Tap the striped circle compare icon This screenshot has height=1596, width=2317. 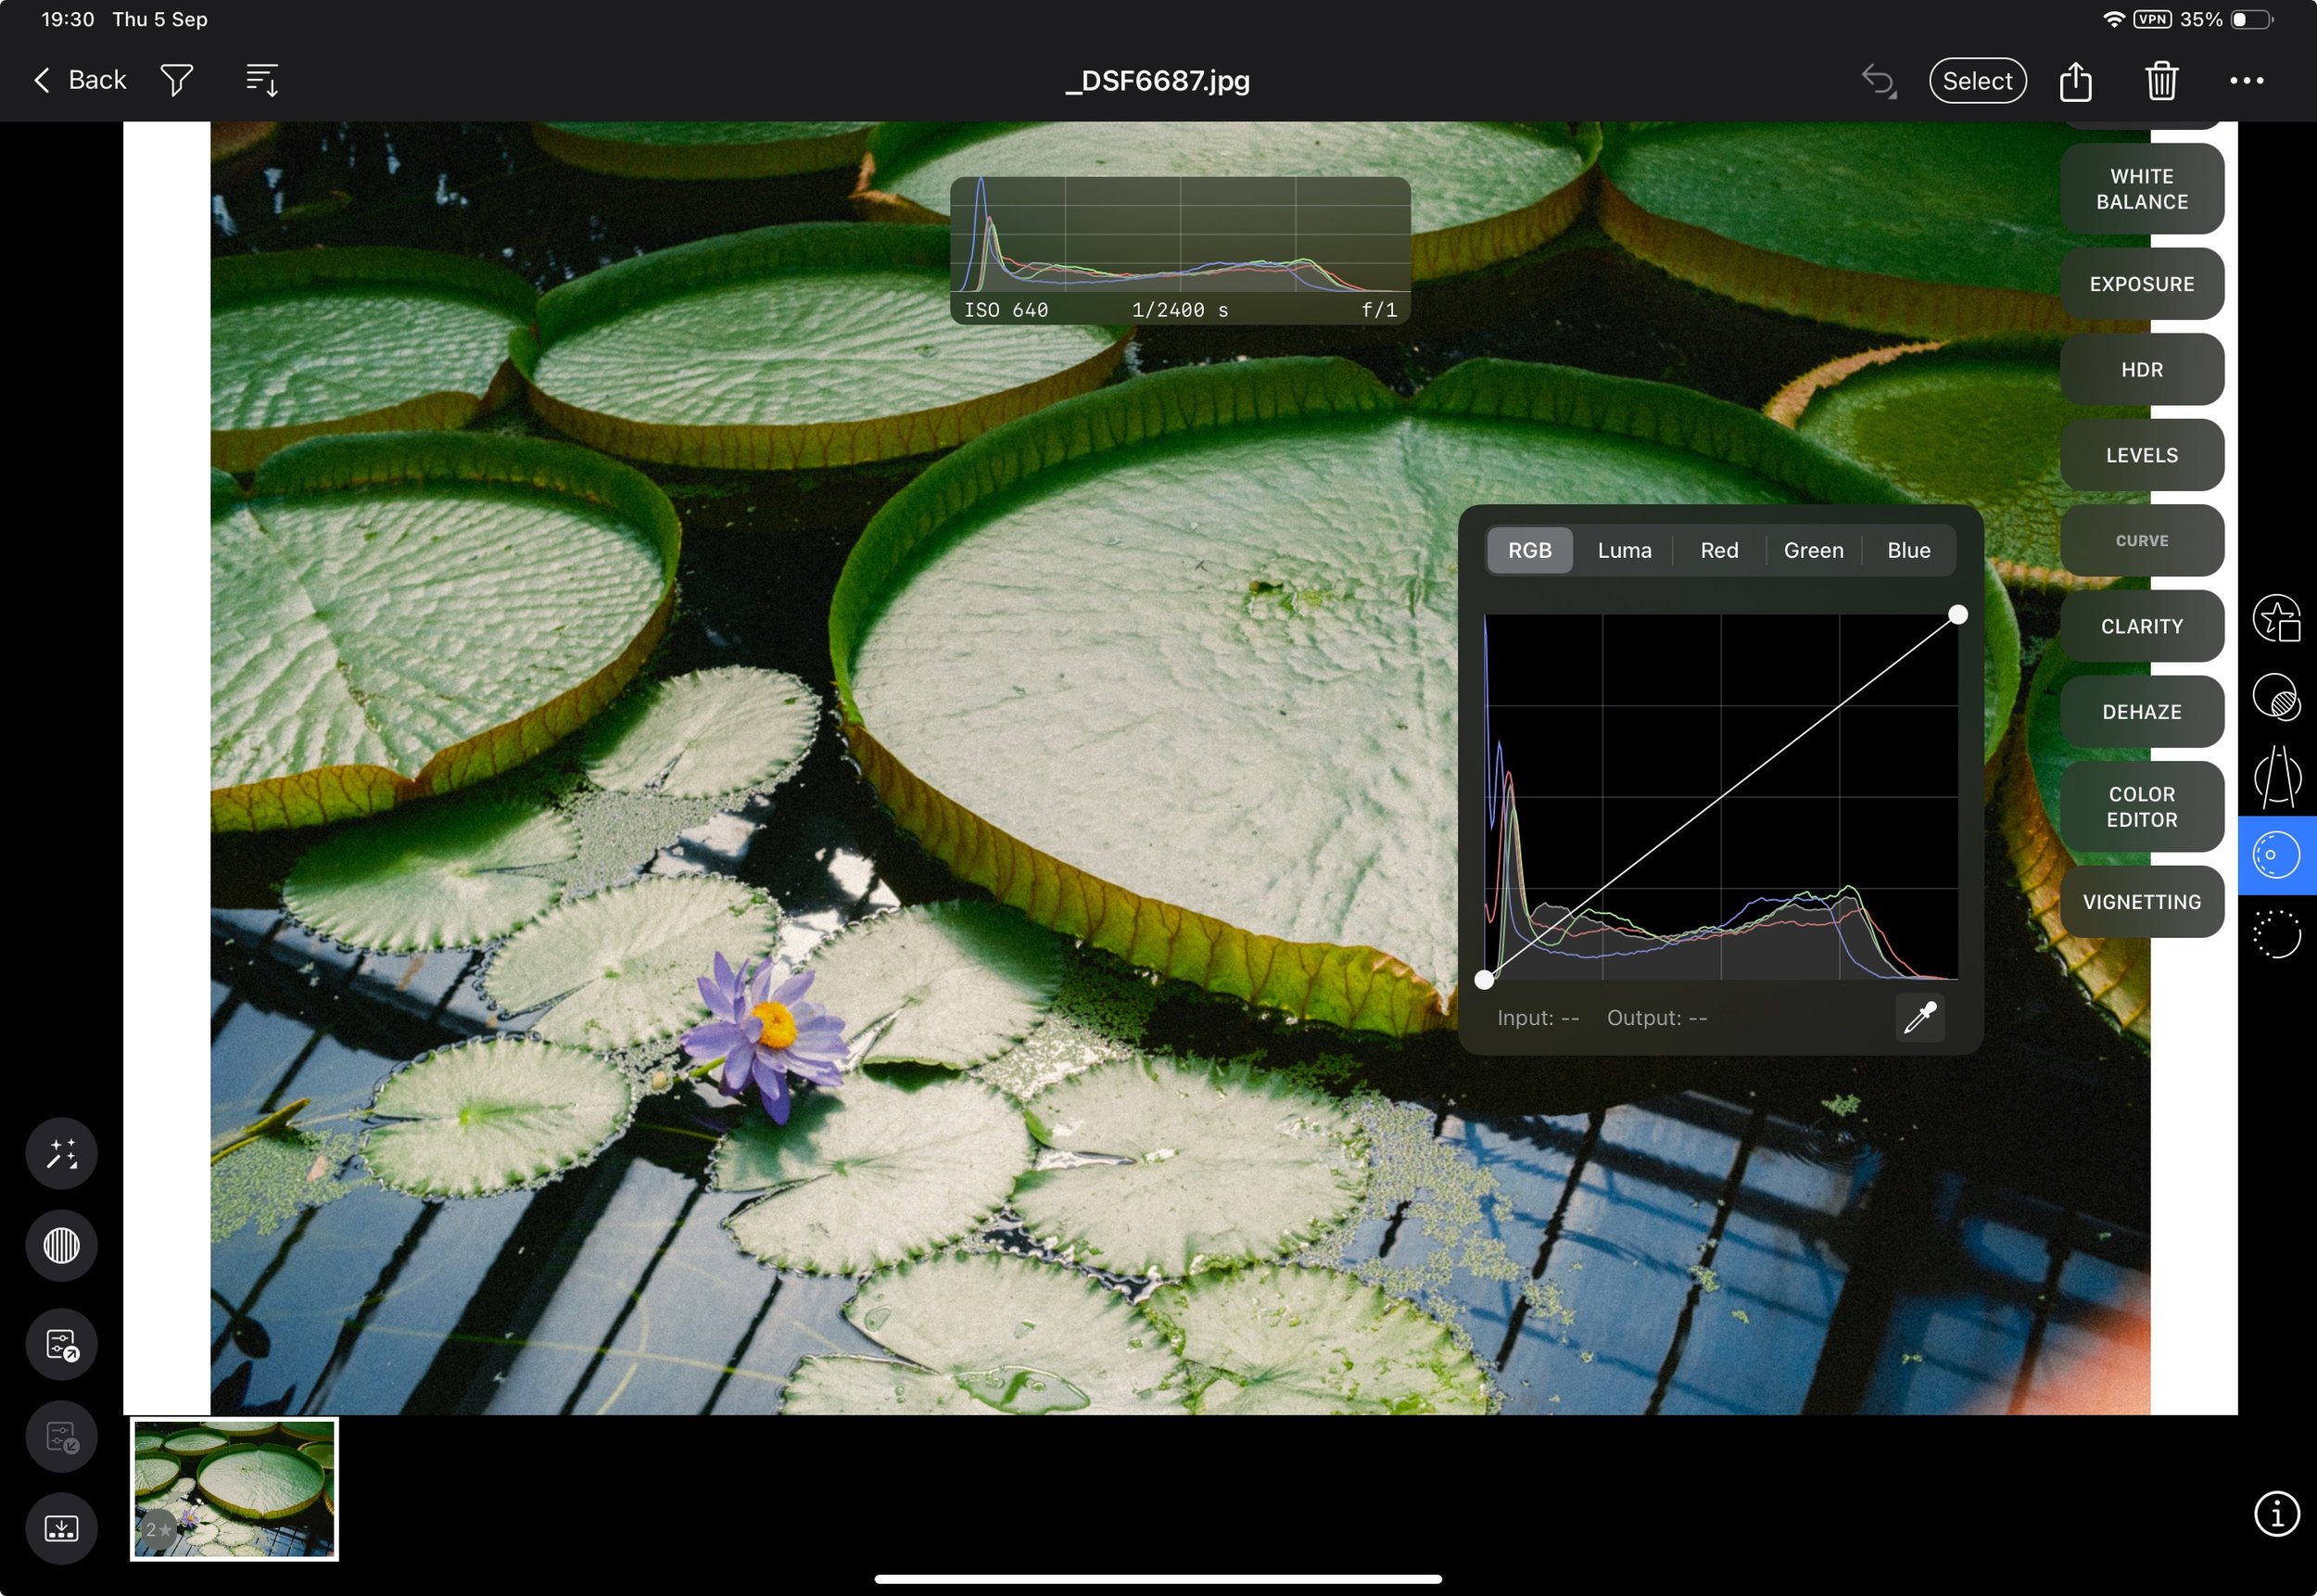click(61, 1246)
